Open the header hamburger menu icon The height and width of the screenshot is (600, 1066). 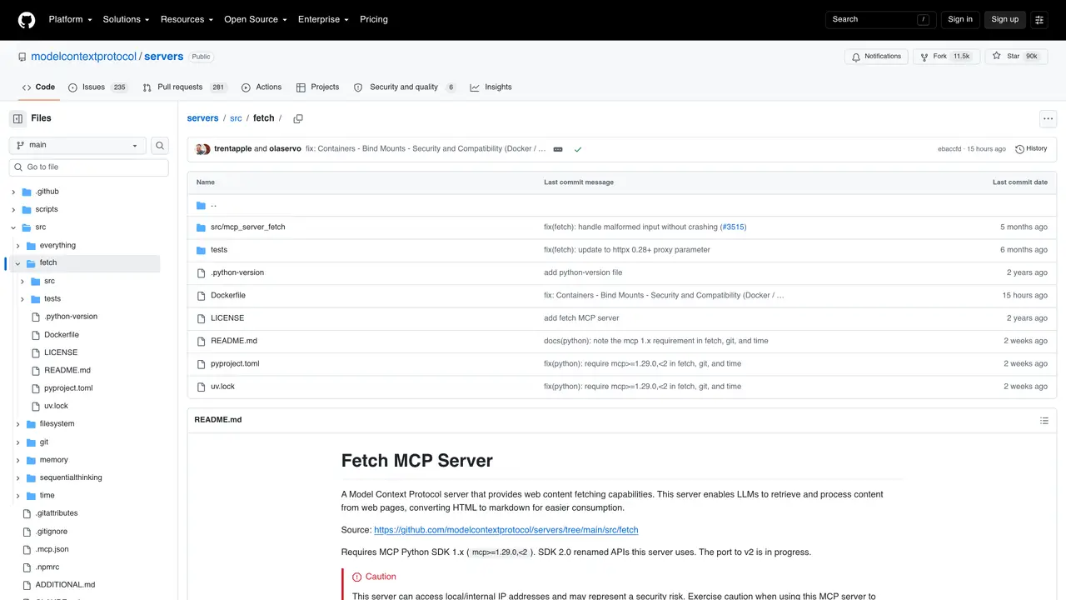1039,19
